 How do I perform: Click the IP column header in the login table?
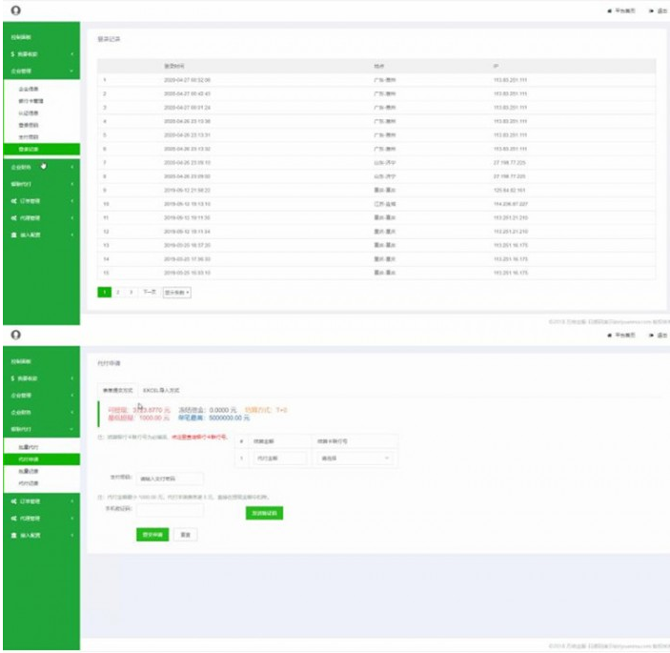(x=497, y=66)
